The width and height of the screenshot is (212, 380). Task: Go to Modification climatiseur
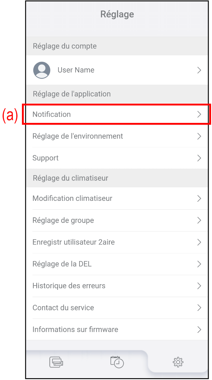[x=72, y=198]
